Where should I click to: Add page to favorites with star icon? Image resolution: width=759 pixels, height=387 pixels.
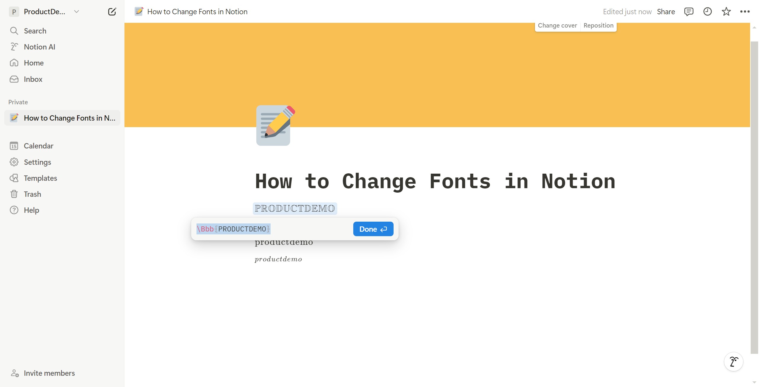pyautogui.click(x=726, y=12)
